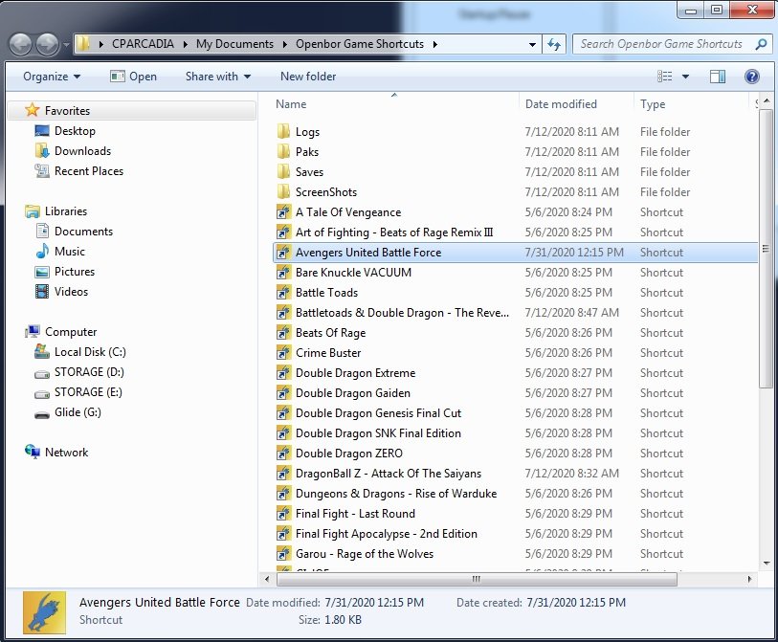Click the large Avengers icon in details pane

(44, 612)
